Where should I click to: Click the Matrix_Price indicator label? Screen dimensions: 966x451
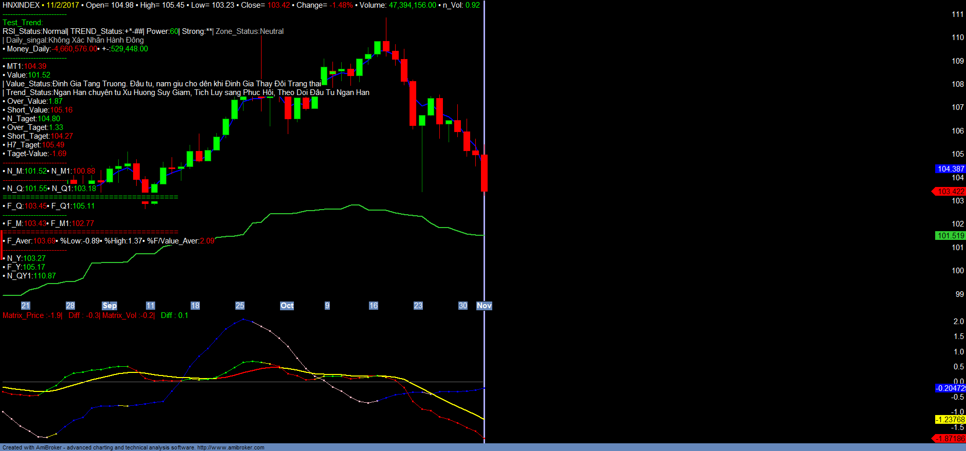click(x=32, y=315)
